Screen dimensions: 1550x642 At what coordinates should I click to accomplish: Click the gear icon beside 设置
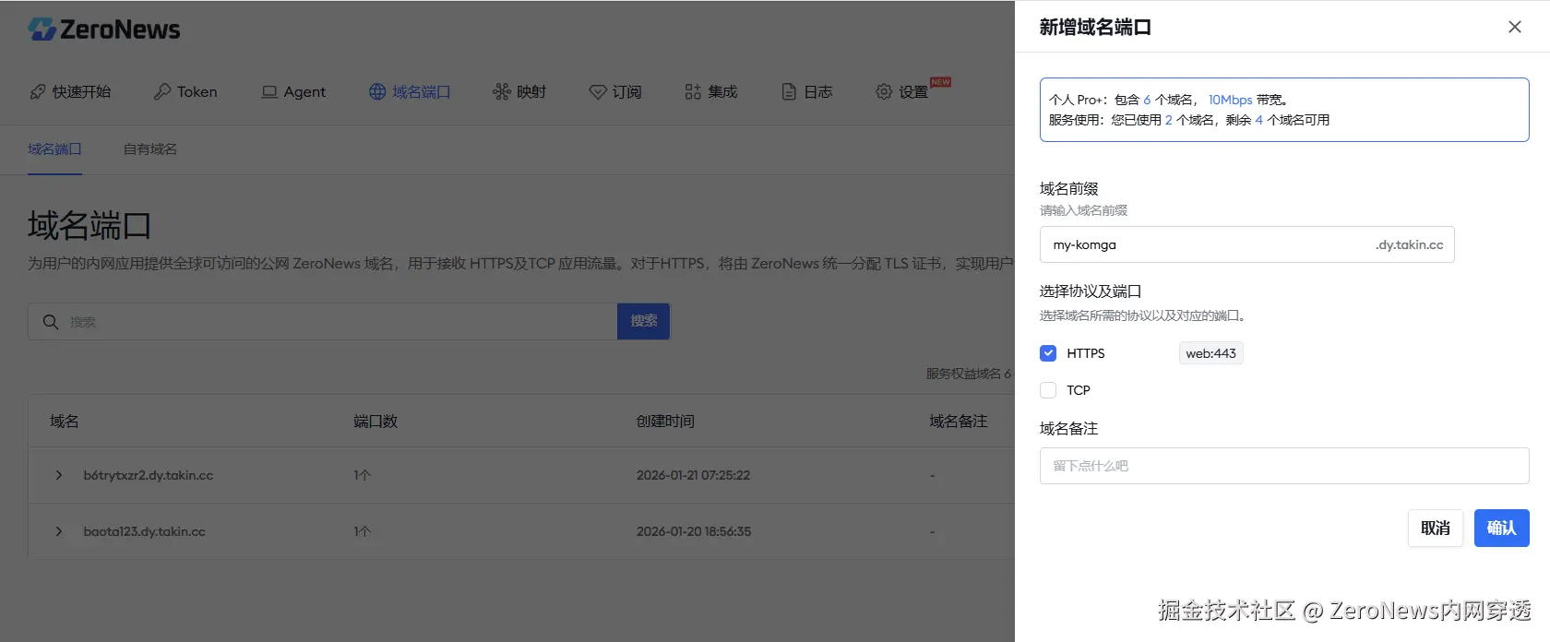point(884,91)
